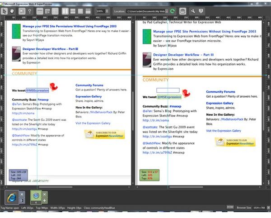Close the Safari browser tile

pos(44,194)
